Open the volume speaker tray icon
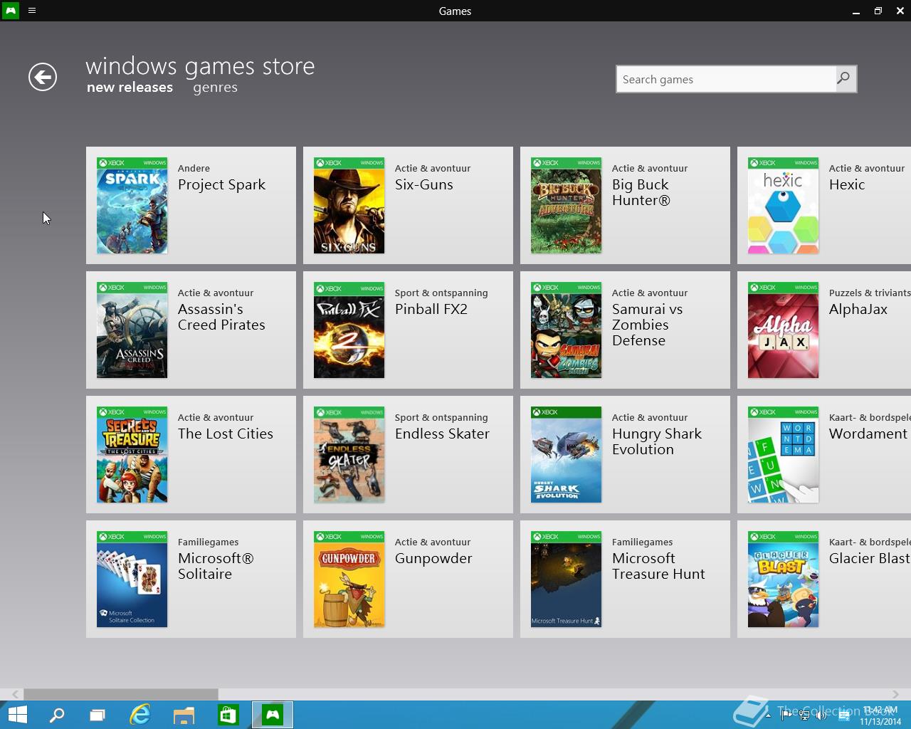The width and height of the screenshot is (911, 729). coord(821,715)
